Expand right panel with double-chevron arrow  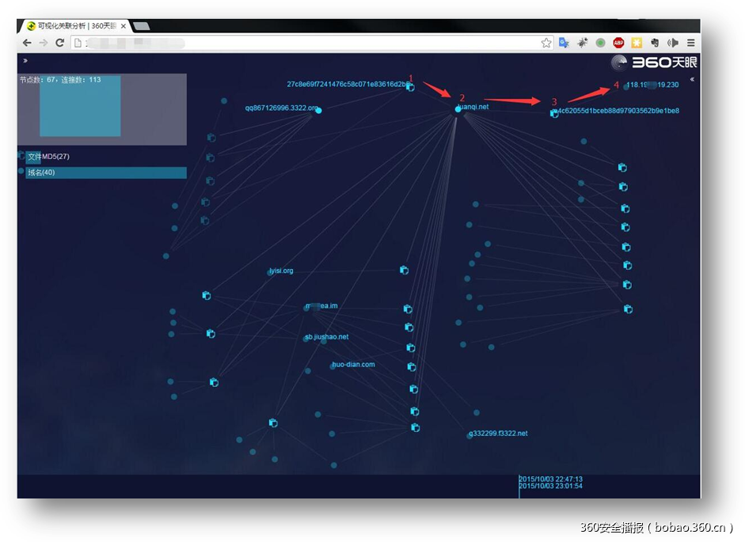(692, 79)
